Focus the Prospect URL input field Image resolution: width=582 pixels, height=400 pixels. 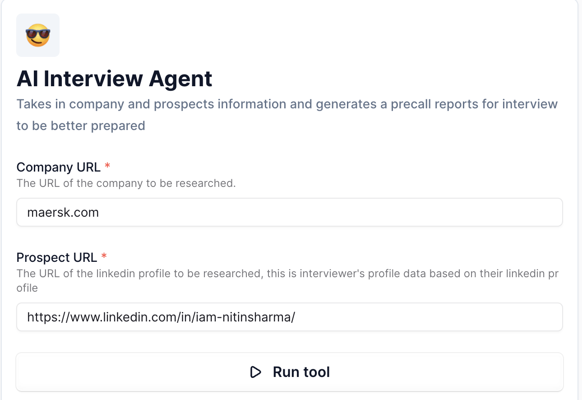click(x=289, y=317)
